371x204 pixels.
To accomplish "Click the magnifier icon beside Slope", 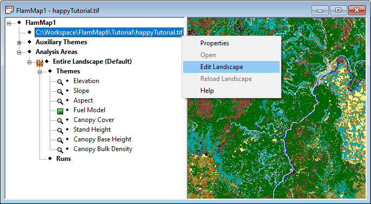I will click(60, 92).
